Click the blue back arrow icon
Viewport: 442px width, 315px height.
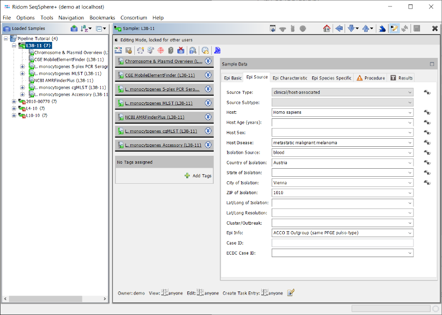click(x=339, y=28)
